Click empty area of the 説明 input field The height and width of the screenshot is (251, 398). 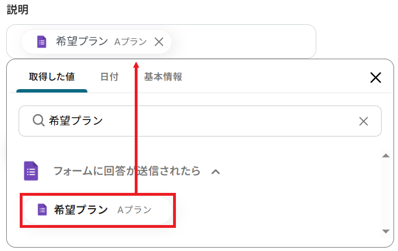coord(242,42)
